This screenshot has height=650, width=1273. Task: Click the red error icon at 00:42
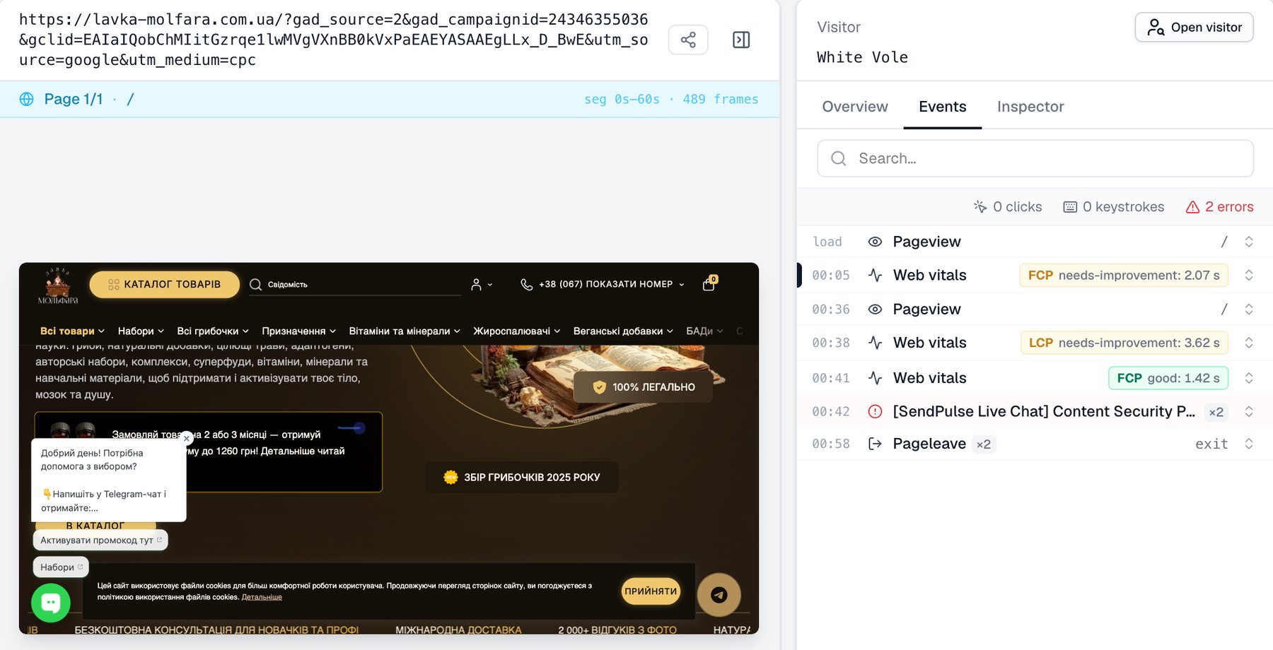pos(875,411)
